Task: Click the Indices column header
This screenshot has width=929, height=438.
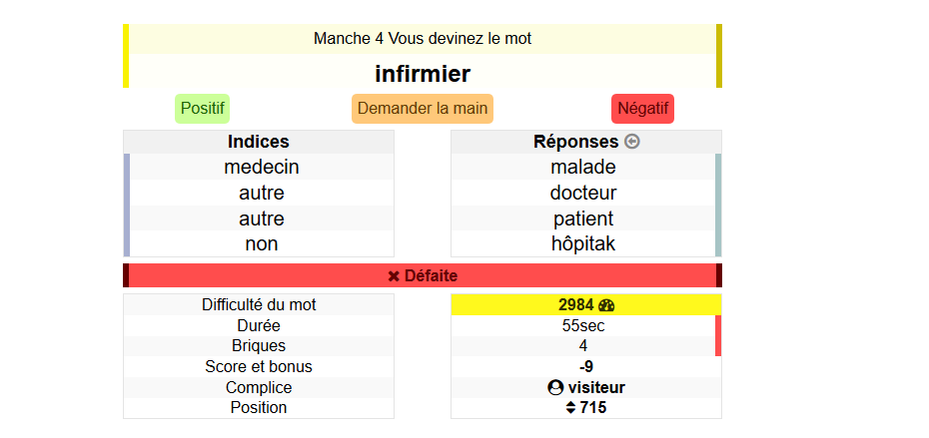Action: pos(258,142)
